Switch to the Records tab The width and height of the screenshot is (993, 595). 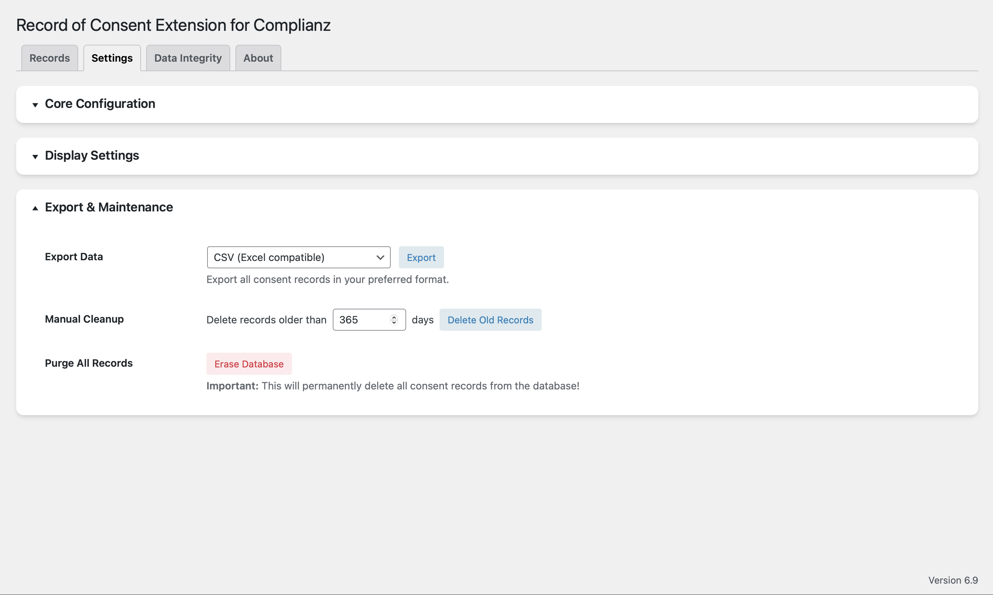click(50, 58)
